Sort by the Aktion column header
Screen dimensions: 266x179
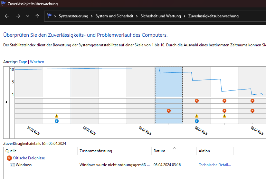pos(215,151)
